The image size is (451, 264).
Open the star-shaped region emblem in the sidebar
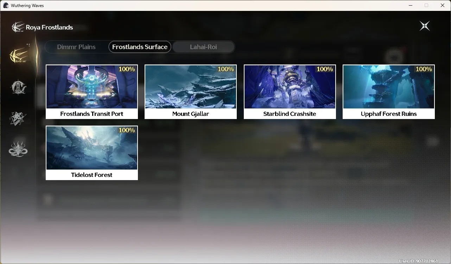point(18,118)
